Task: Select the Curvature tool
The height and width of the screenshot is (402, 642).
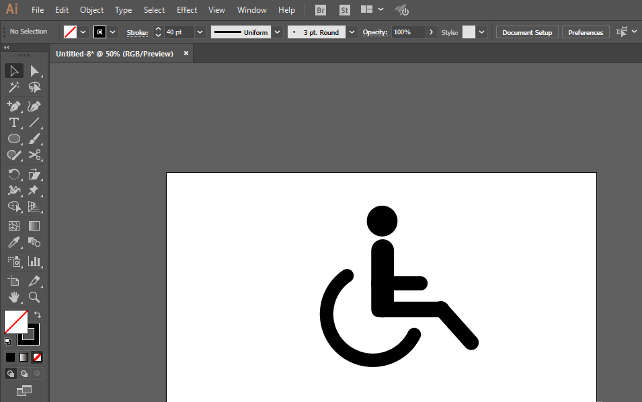Action: 34,106
